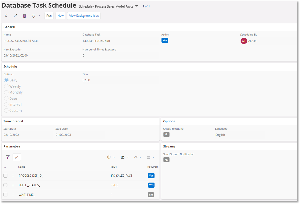The height and width of the screenshot is (204, 300).
Task: Select the checkbox on the FETCH_STATUS_ row
Action: 5,185
